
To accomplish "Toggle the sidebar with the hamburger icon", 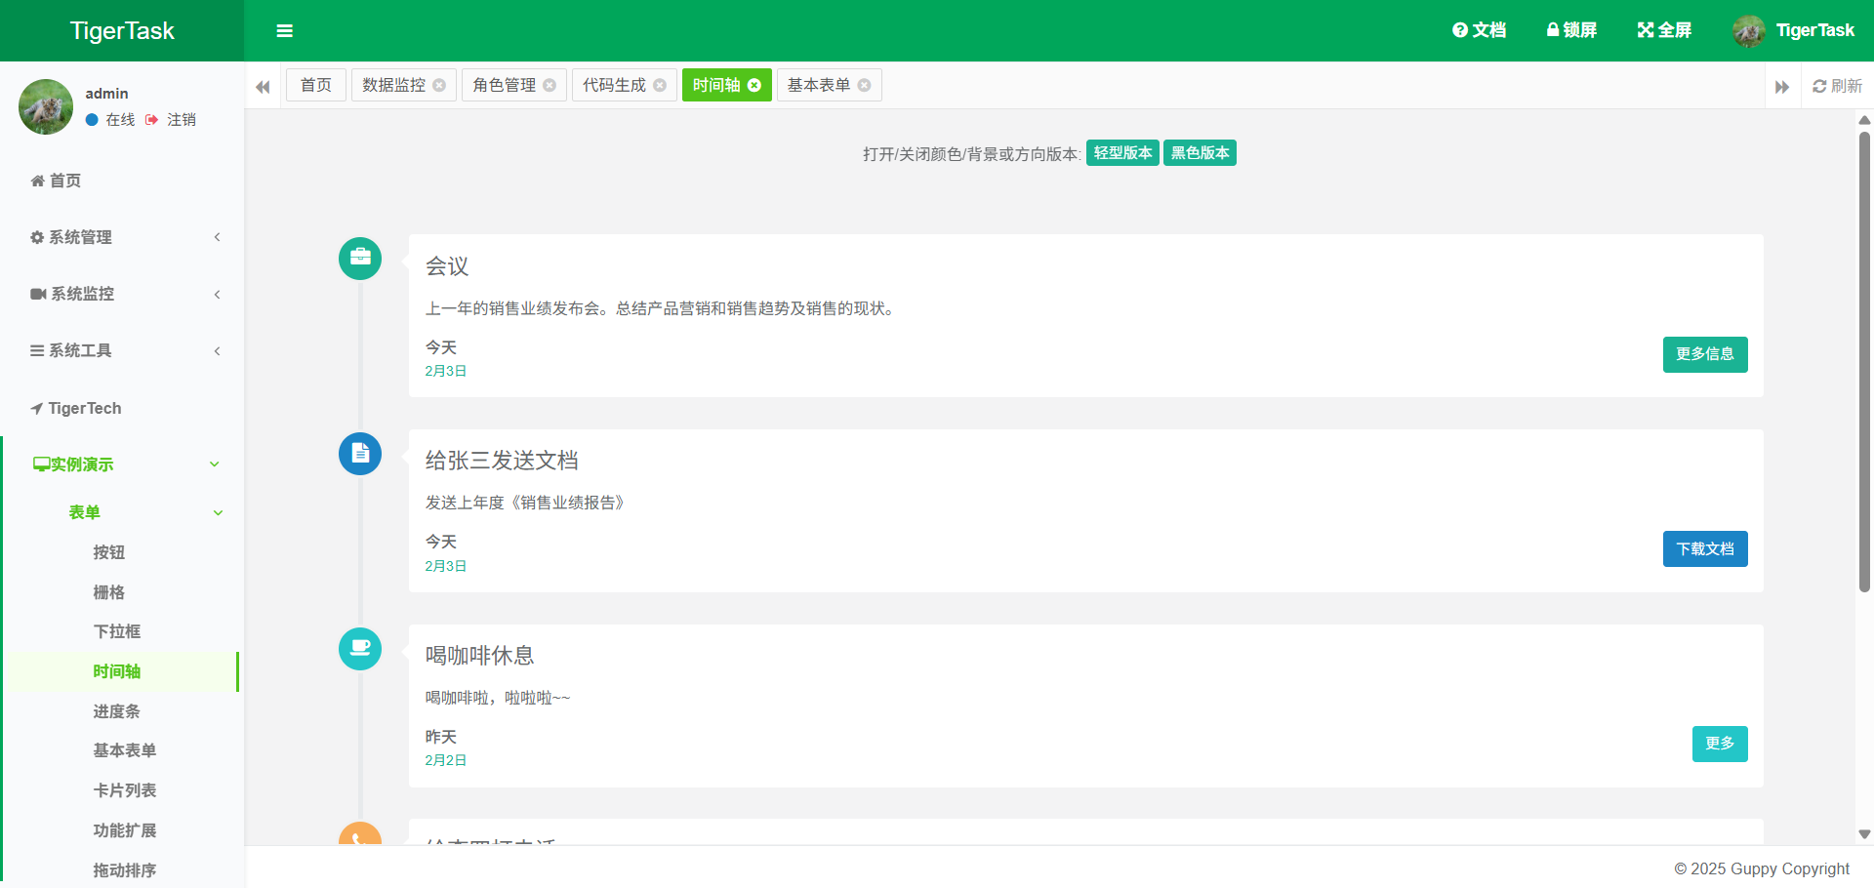I will tap(284, 30).
